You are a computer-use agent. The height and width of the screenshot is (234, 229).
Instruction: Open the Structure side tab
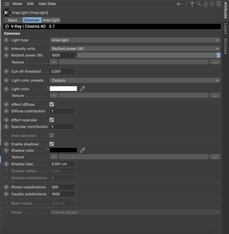point(225,46)
